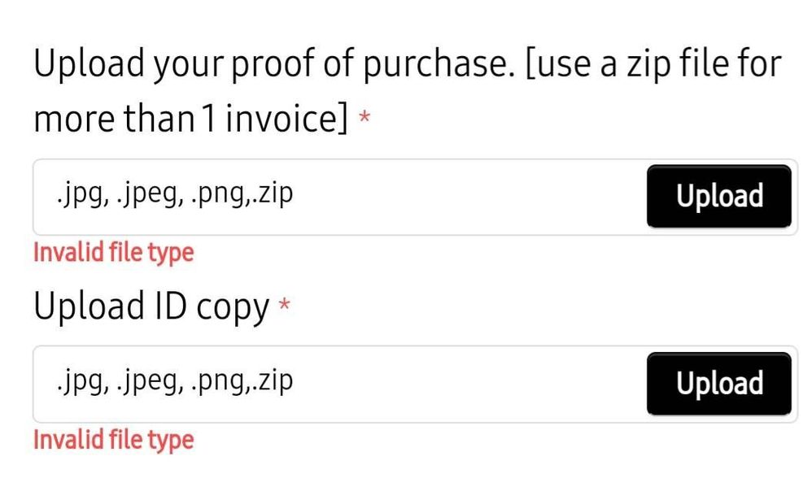
Task: Click the red asterisk after 'Upload ID copy'
Action: pyautogui.click(x=284, y=304)
